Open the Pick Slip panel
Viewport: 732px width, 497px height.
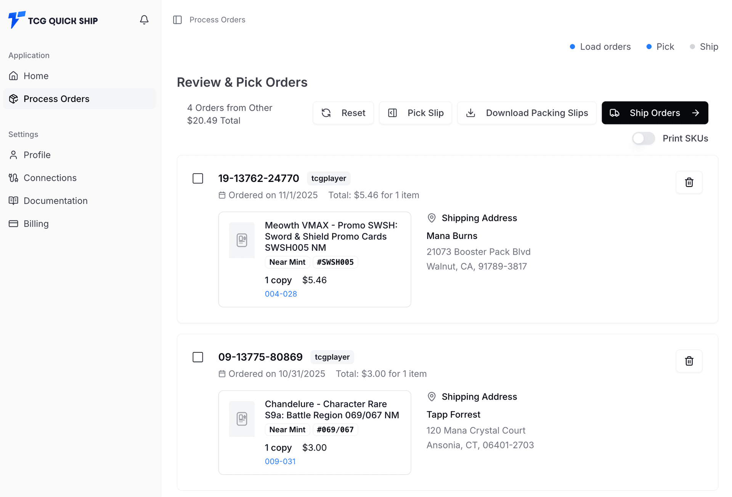coord(416,113)
